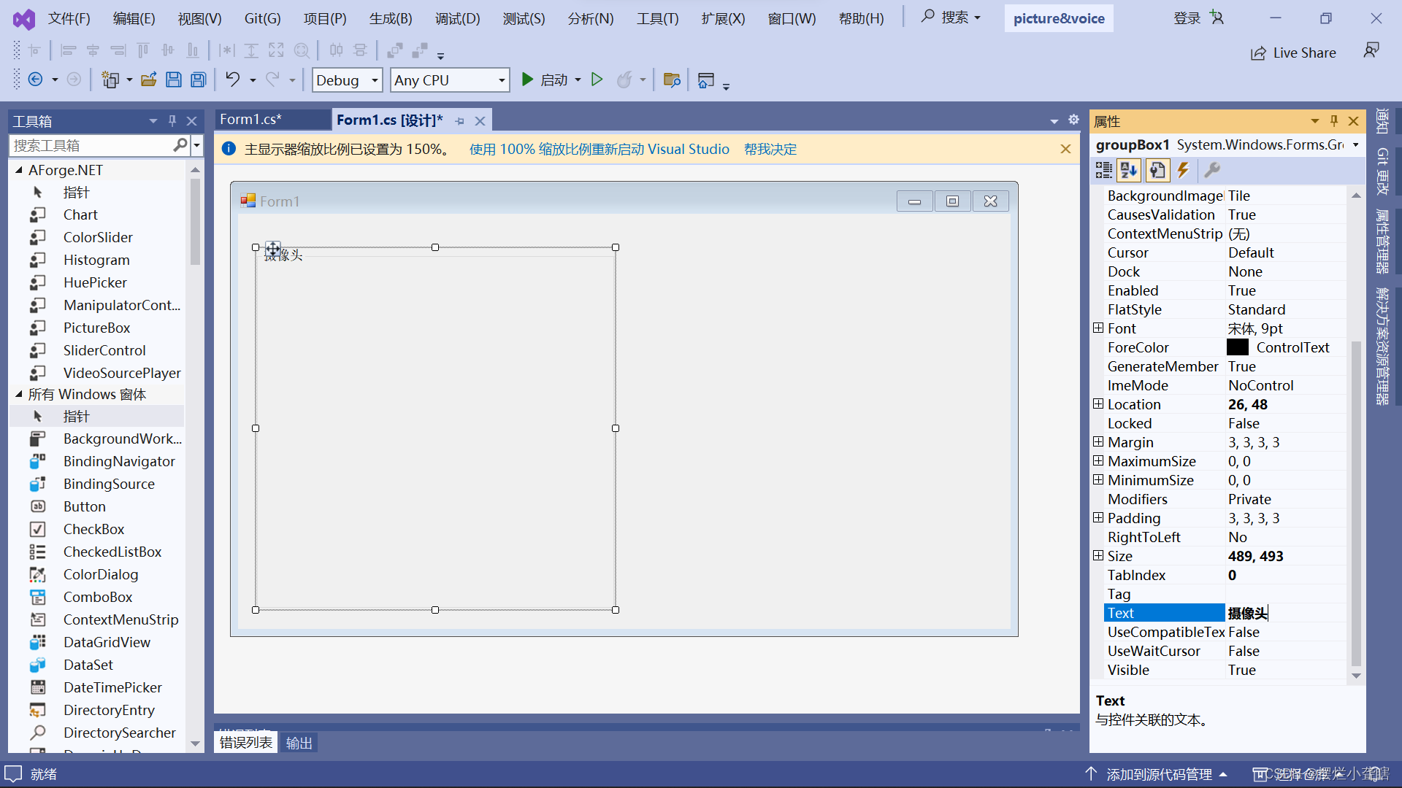Click the Undo arrow icon
The width and height of the screenshot is (1402, 788).
click(232, 80)
